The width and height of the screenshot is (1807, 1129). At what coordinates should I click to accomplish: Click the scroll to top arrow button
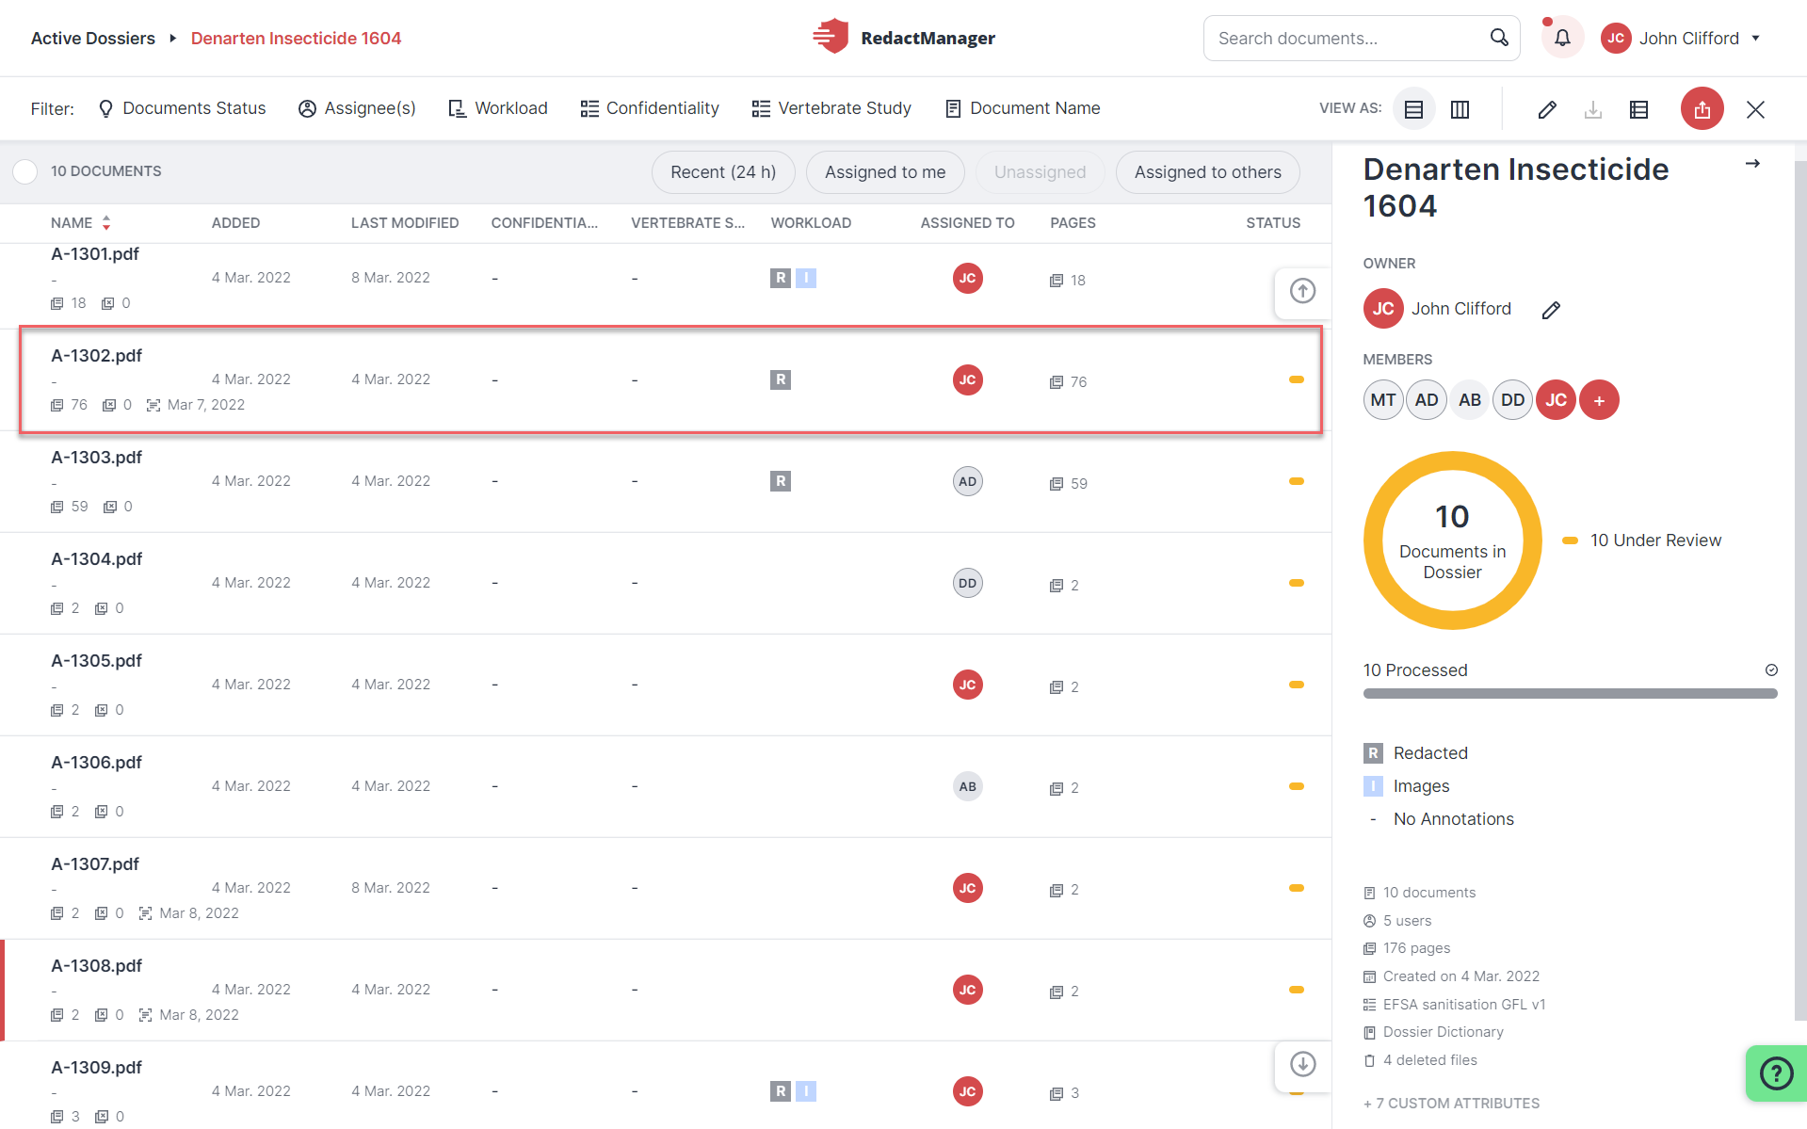pyautogui.click(x=1302, y=291)
